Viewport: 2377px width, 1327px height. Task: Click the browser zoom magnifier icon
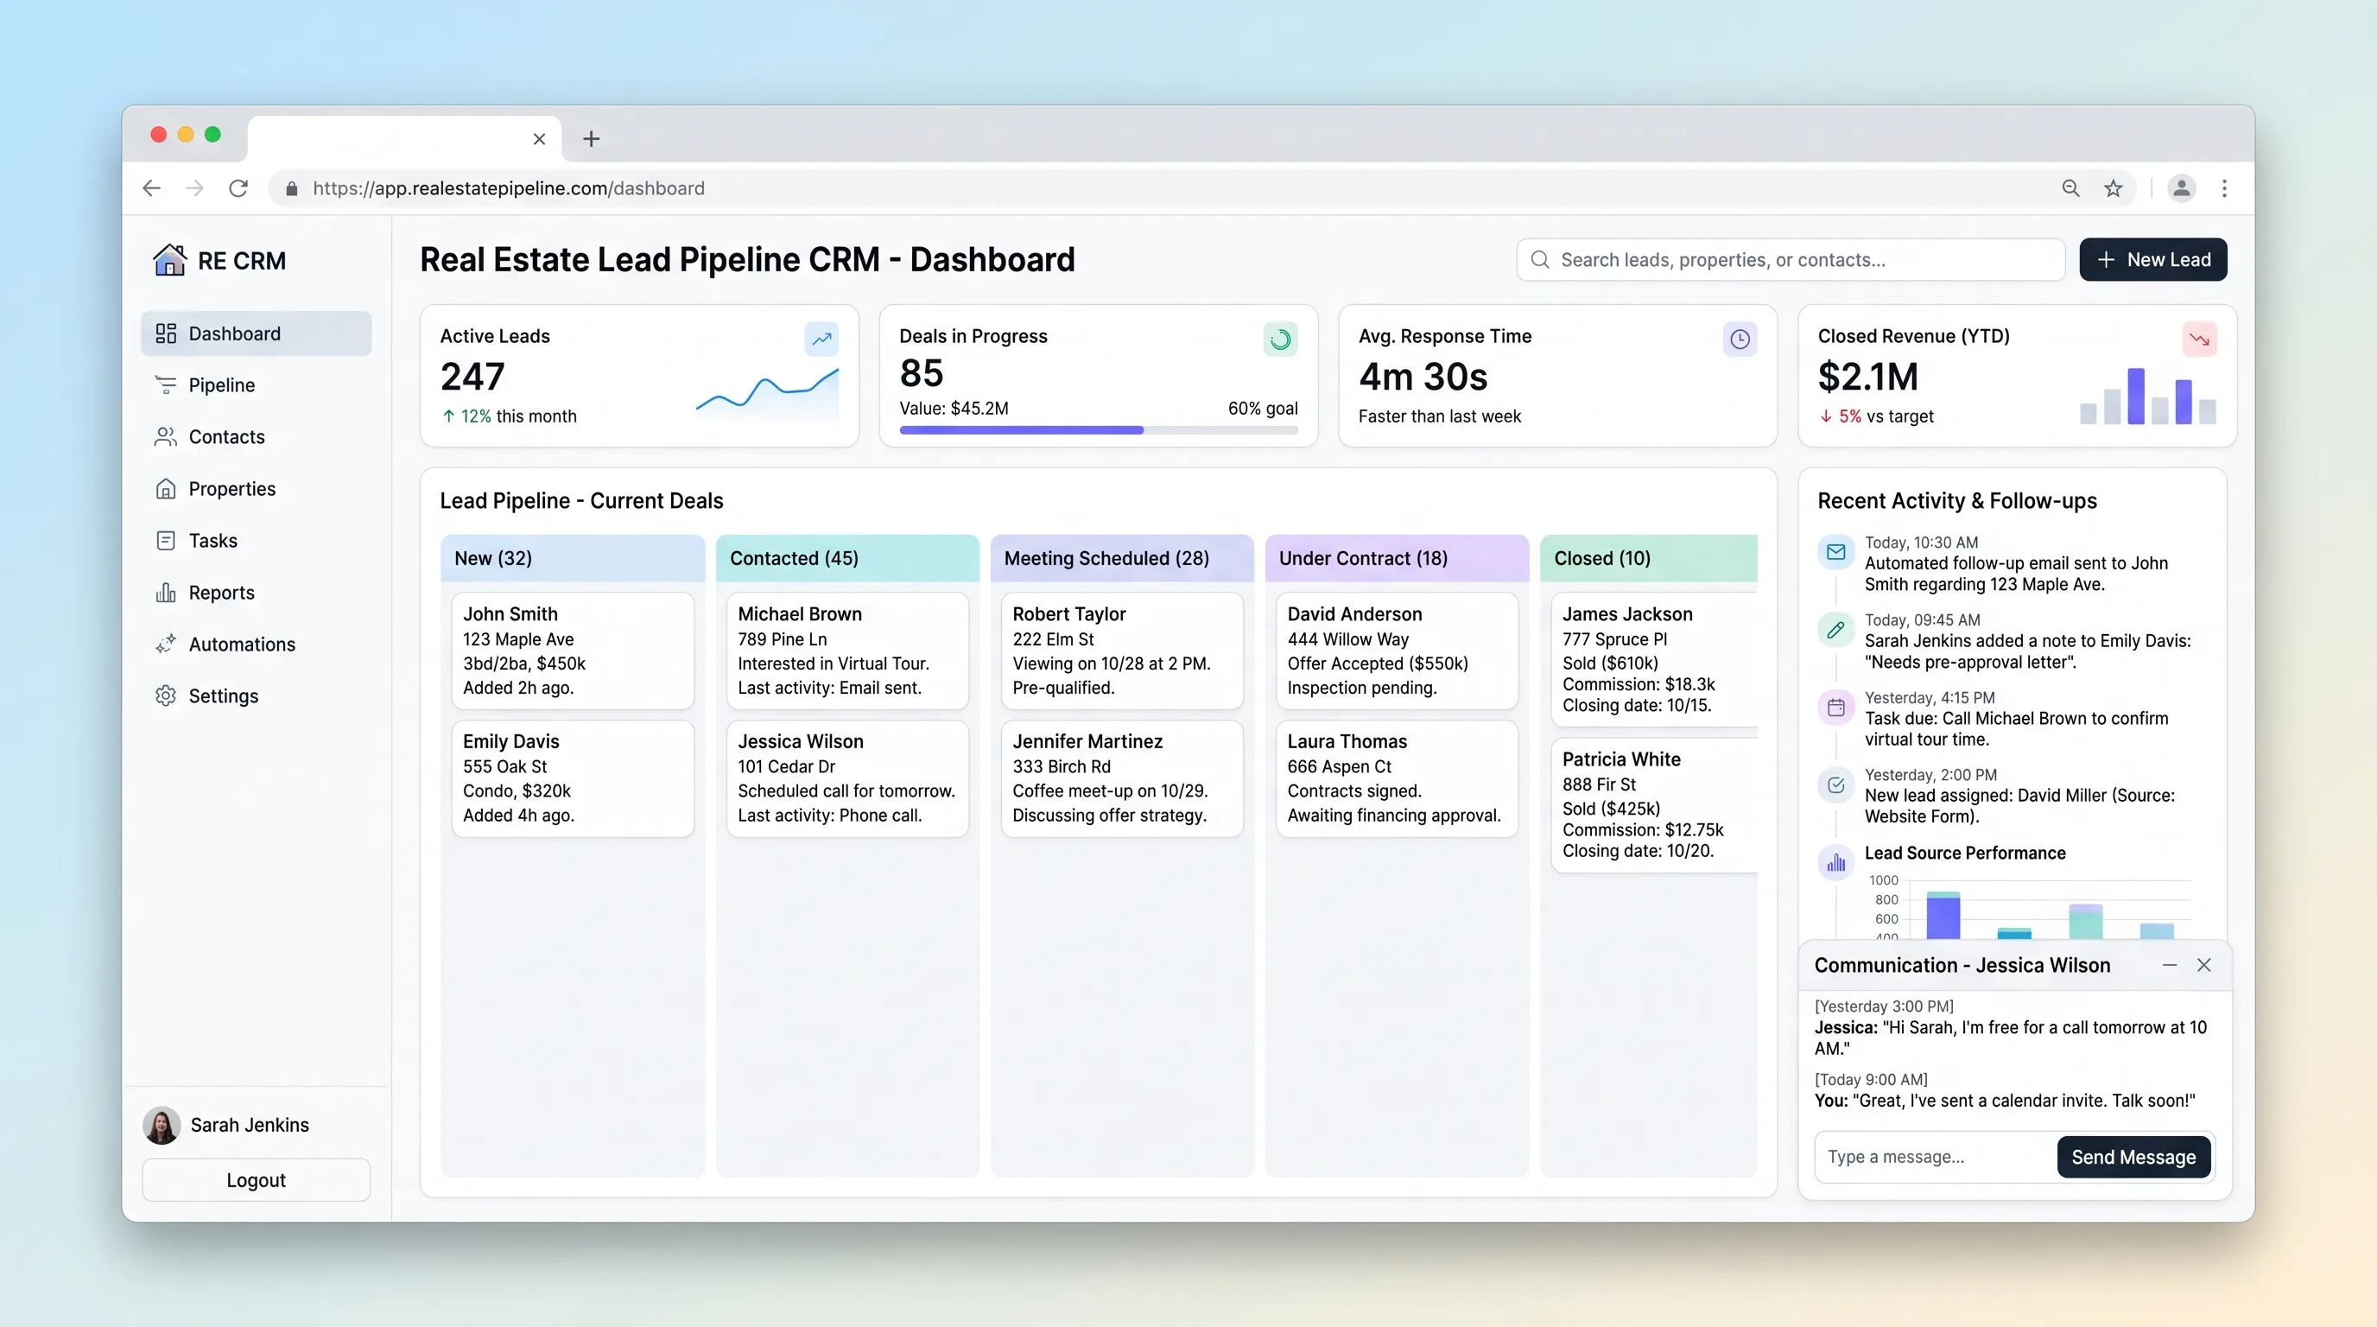2070,188
